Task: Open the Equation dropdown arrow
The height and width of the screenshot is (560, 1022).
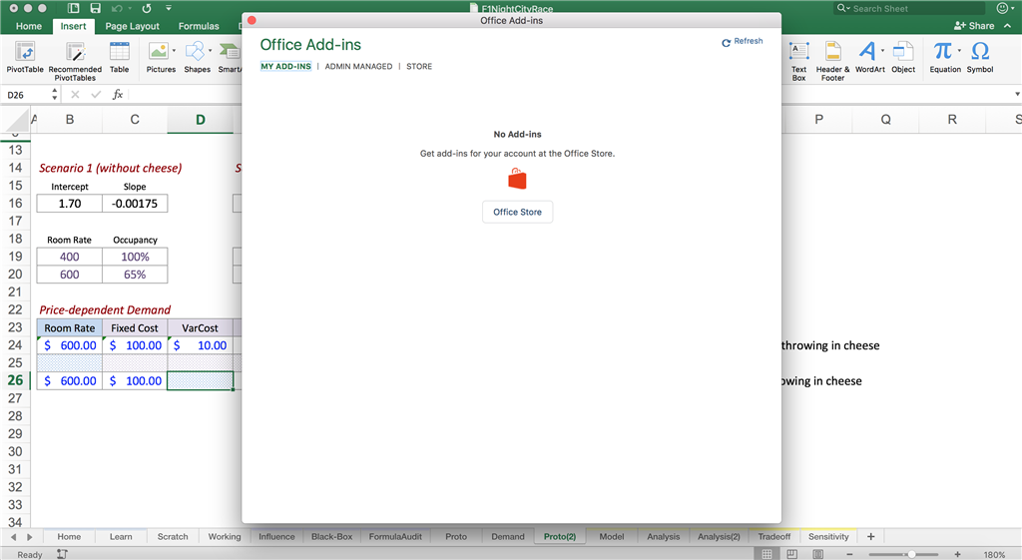Action: coord(959,51)
